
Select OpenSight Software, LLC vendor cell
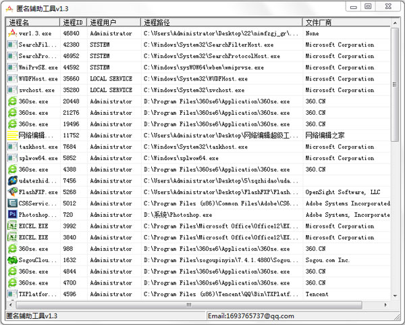343,192
